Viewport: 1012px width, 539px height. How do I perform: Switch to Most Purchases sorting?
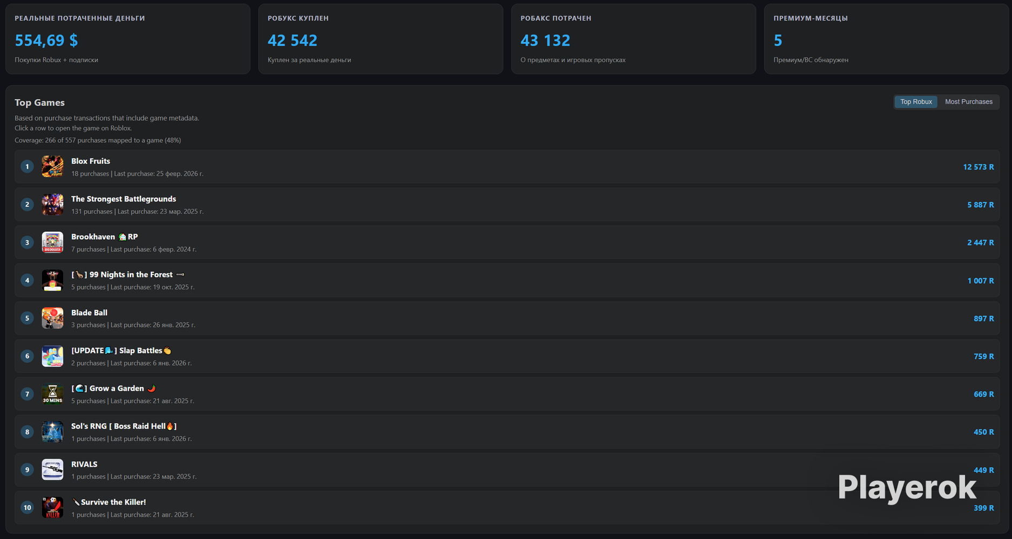click(968, 102)
